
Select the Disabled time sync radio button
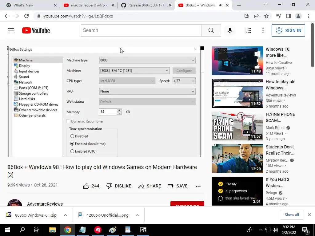coord(72,136)
